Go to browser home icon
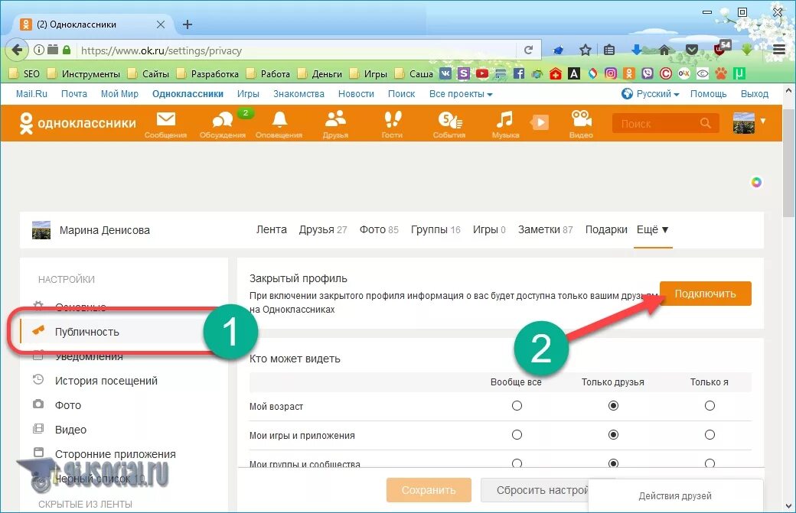 [x=664, y=50]
